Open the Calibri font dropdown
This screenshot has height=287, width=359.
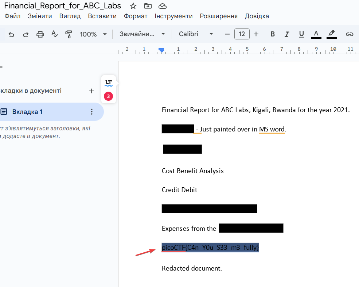tap(196, 34)
